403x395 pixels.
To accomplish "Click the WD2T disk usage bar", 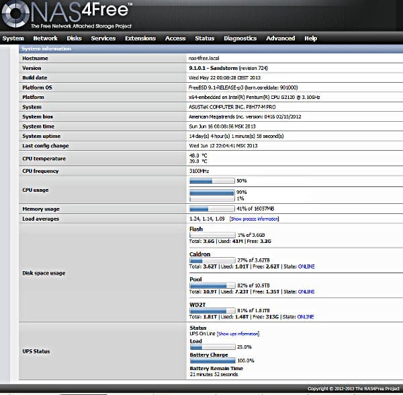I will click(212, 311).
